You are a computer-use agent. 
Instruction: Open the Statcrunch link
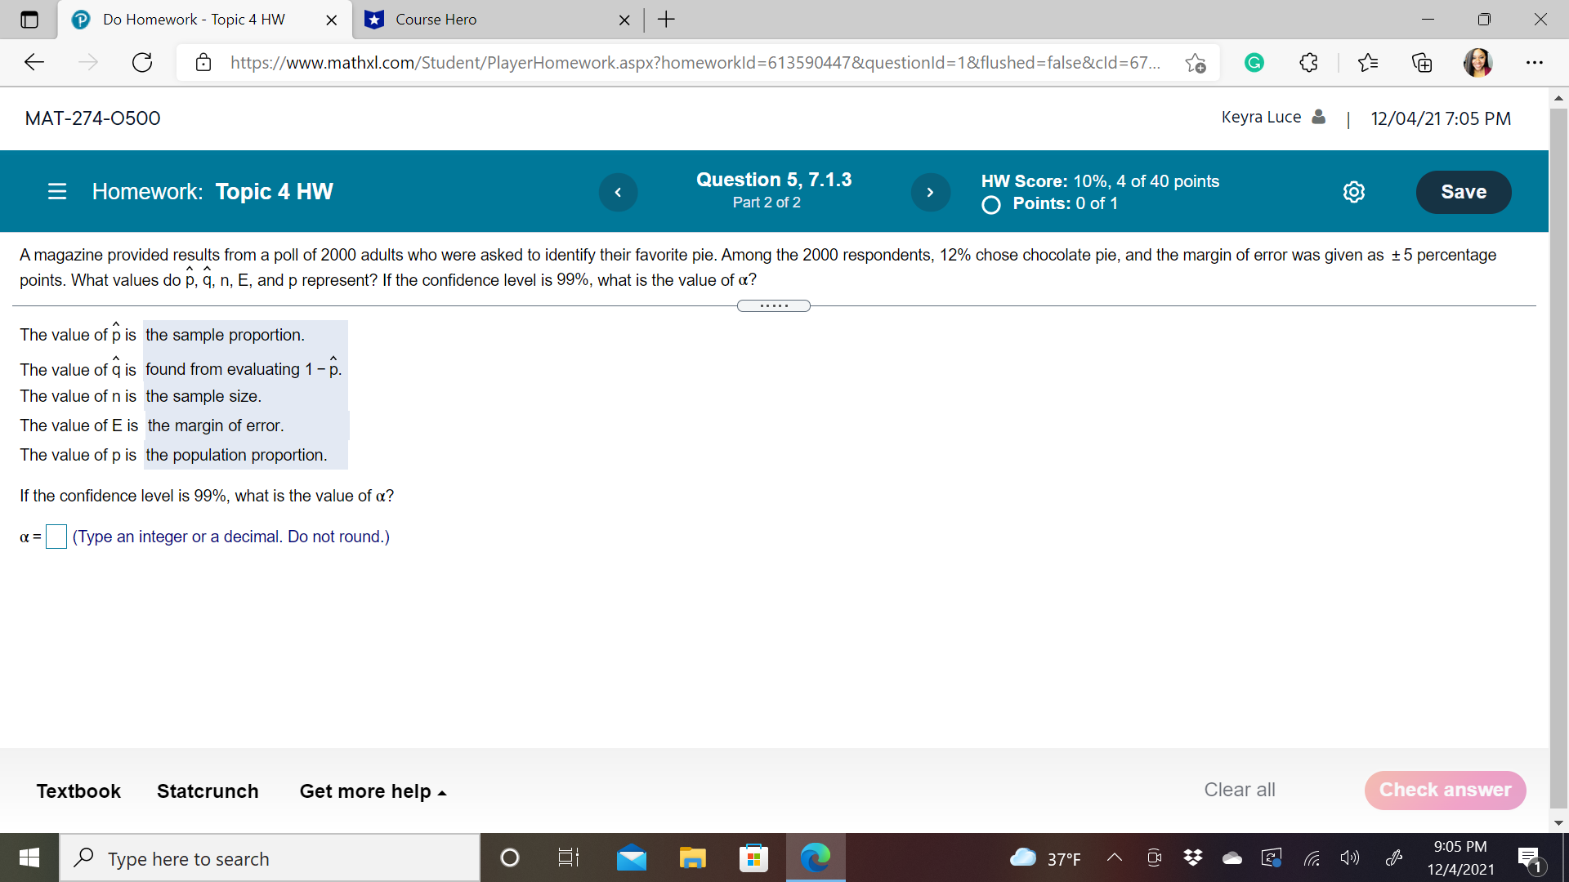(208, 791)
